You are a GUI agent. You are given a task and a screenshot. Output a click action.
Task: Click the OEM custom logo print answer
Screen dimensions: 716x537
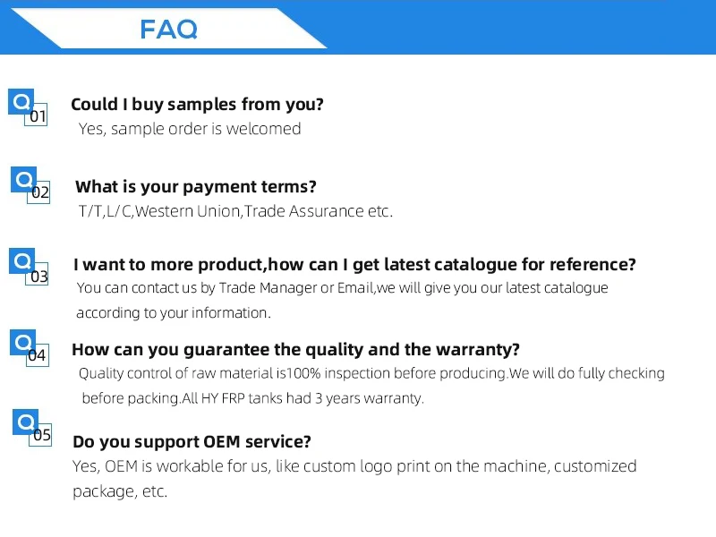(354, 466)
